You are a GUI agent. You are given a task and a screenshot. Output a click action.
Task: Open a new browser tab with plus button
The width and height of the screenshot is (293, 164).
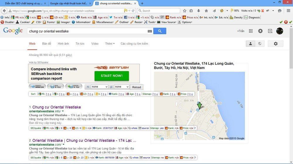point(142,3)
